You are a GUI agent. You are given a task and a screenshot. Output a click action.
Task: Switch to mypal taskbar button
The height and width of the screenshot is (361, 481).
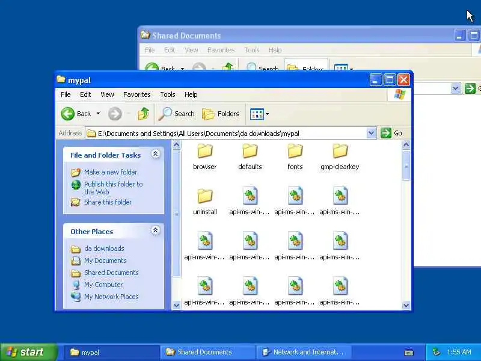[112, 353]
